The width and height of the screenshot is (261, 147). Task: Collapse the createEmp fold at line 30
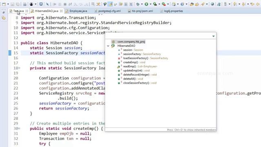[19, 129]
